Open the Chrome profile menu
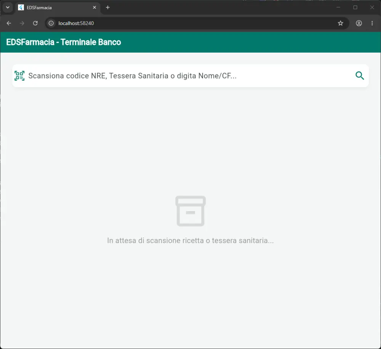This screenshot has height=349, width=381. (359, 23)
